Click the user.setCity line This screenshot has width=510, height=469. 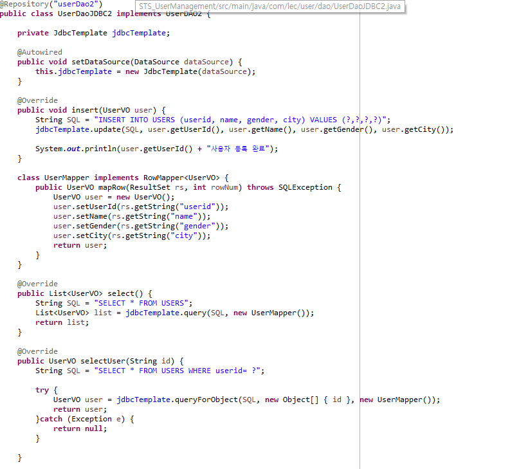(x=132, y=235)
